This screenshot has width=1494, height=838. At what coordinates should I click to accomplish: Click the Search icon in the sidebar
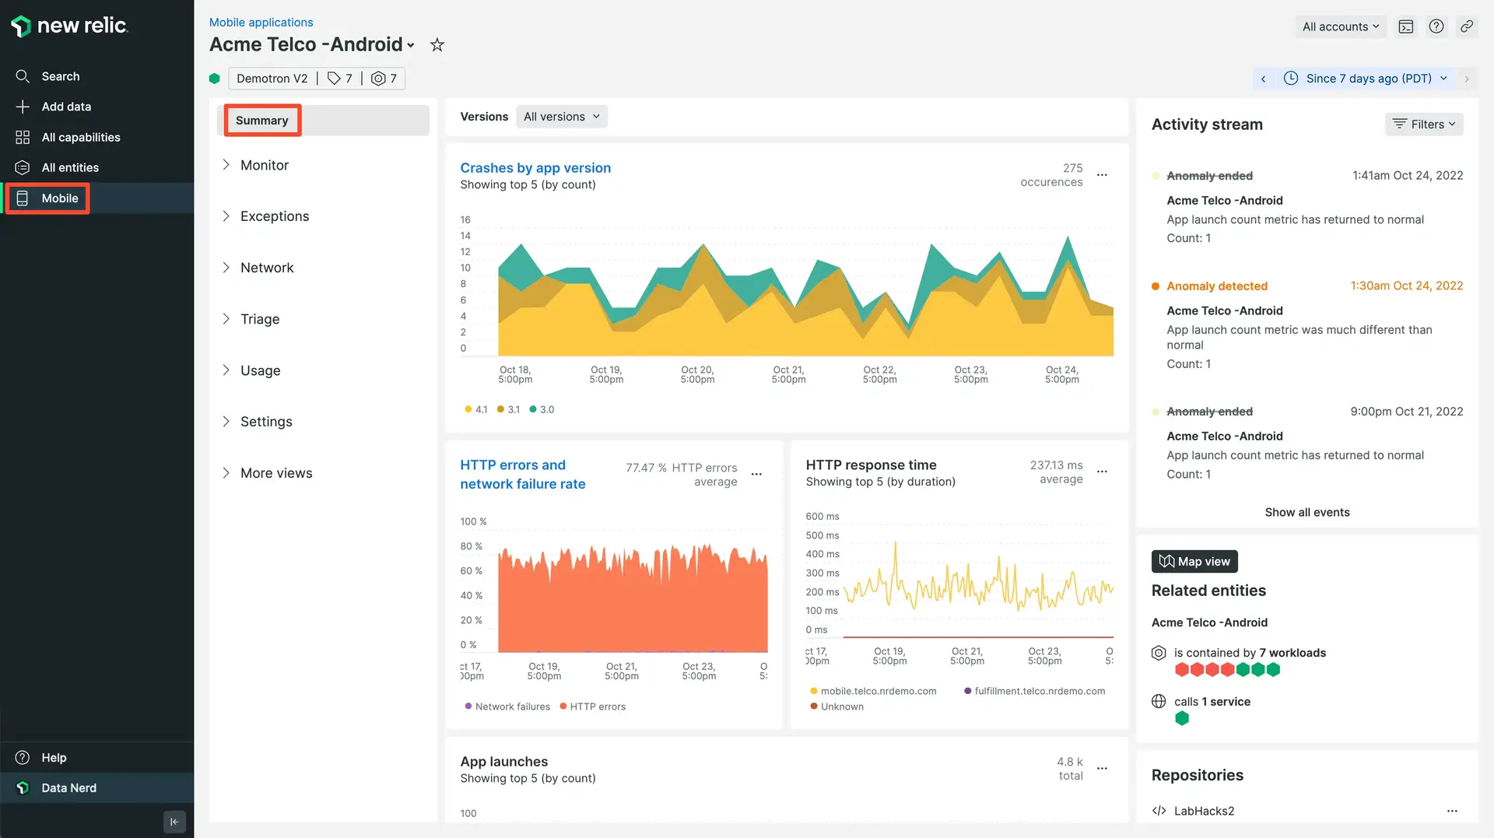pos(23,75)
